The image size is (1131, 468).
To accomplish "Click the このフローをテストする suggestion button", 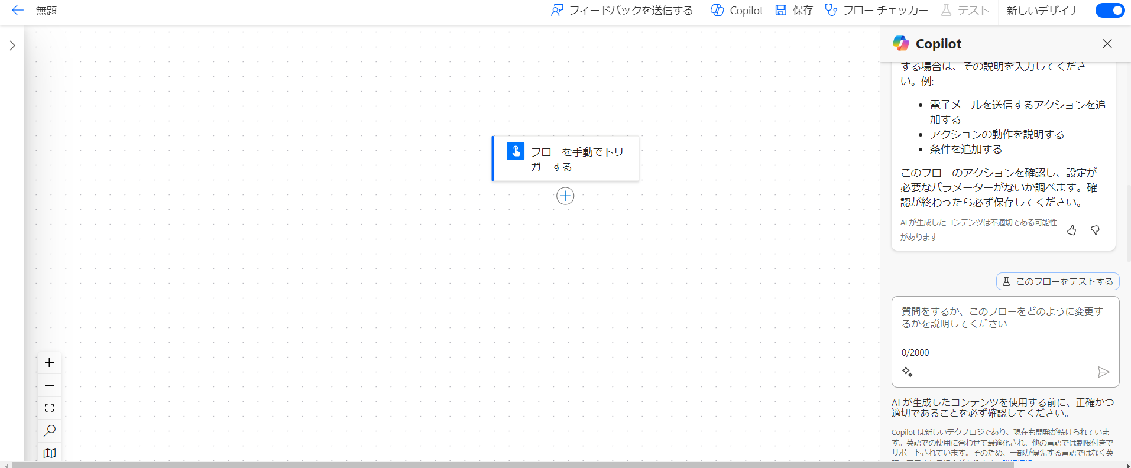I will coord(1058,281).
